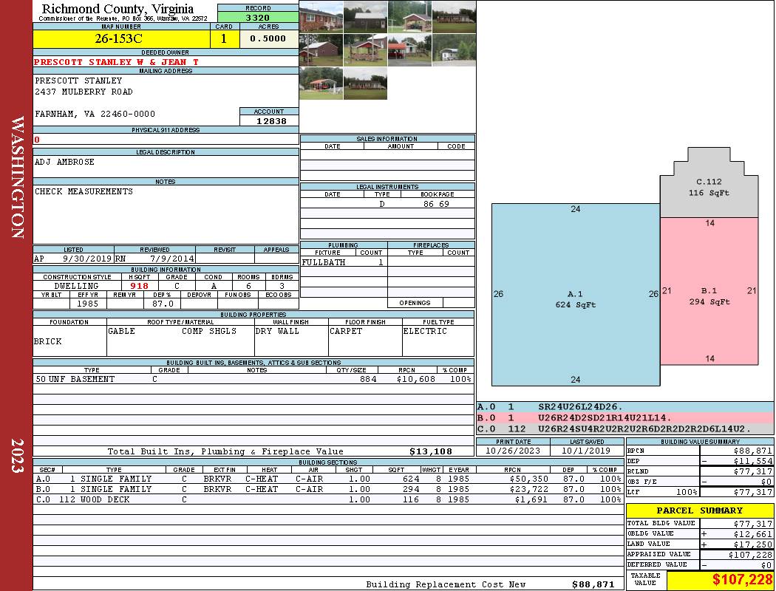
Task: Click deeded owner PRESCOTT STANLEY W & JEAN T
Action: pos(116,62)
